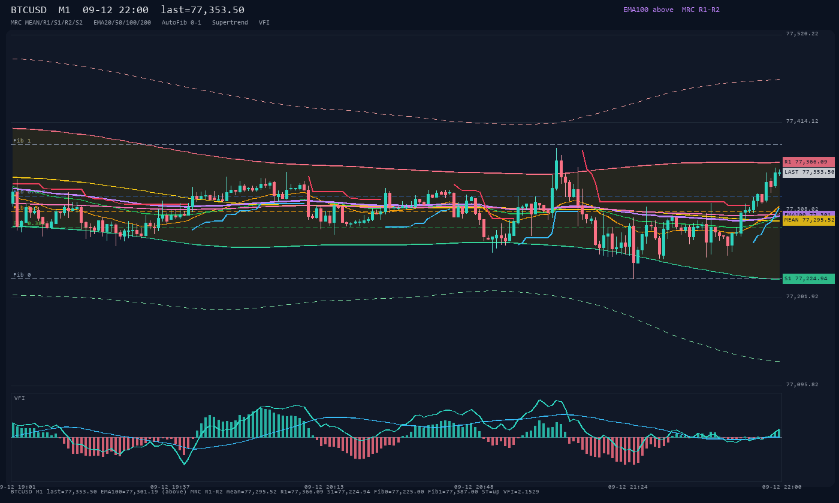Viewport: 839px width, 503px height.
Task: Click the BTCUSD symbol title
Action: 29,10
